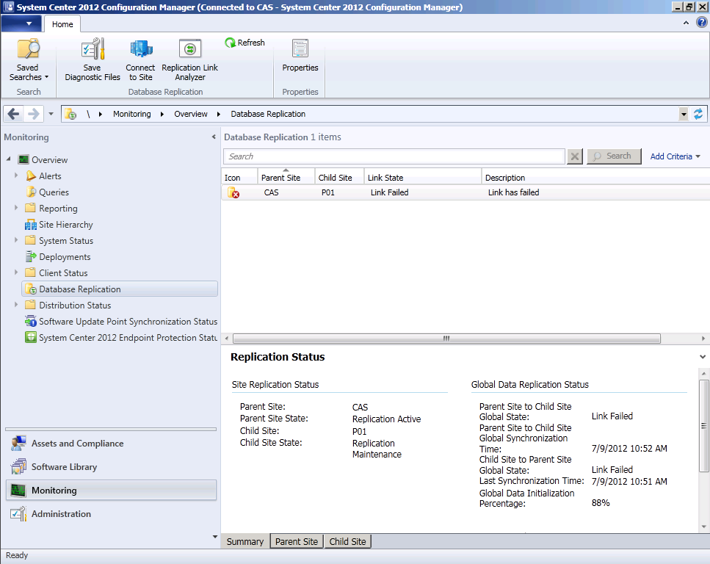Select the Home ribbon tab
Screen dimensions: 710x564
click(x=62, y=24)
